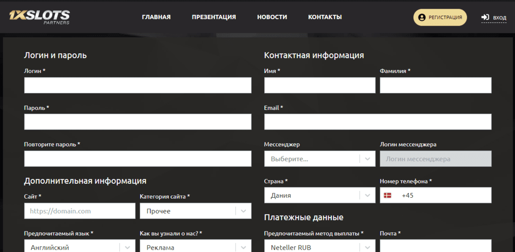Open Категория сайта dropdown showing Прочее
The image size is (515, 252).
[x=196, y=211]
